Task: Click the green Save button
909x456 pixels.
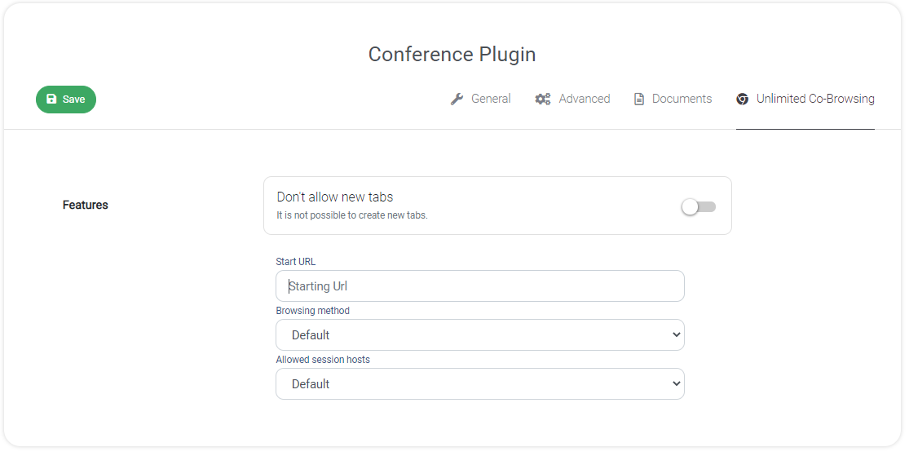Action: (66, 100)
